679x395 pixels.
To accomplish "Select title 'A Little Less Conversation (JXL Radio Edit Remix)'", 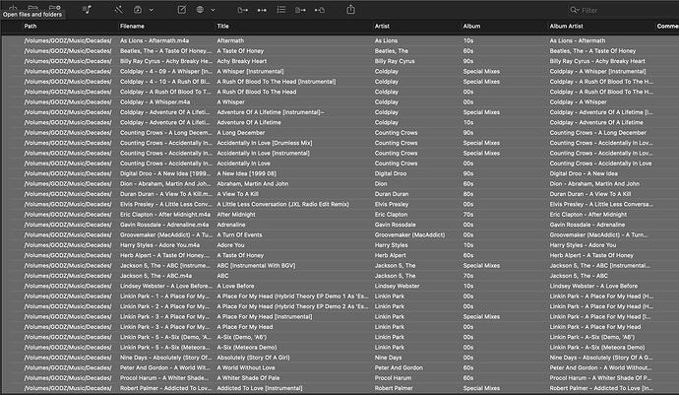I will pyautogui.click(x=282, y=204).
